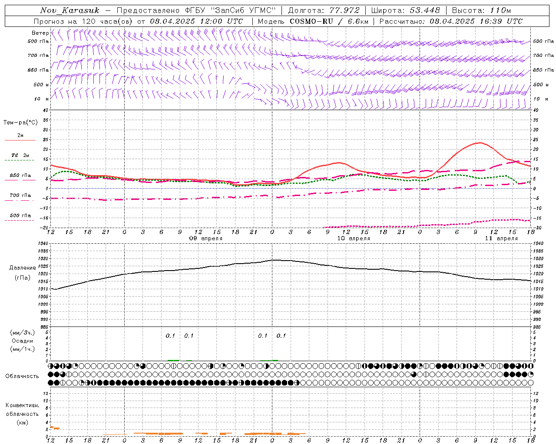Click the 10 апреля date label
Image resolution: width=556 pixels, height=444 pixels.
tap(354, 238)
